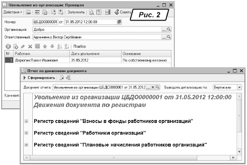The image size is (247, 165).
Task: Expand the "Плановые начисления работников организаций" register
Action: click(26, 145)
